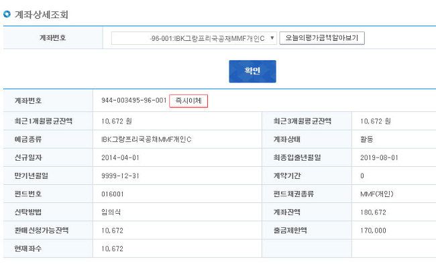Click the 펀드채권종류 value MMF(개인)

tap(377, 194)
